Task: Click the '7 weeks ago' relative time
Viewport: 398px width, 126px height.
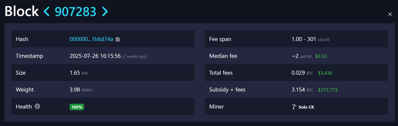Action: coord(135,57)
